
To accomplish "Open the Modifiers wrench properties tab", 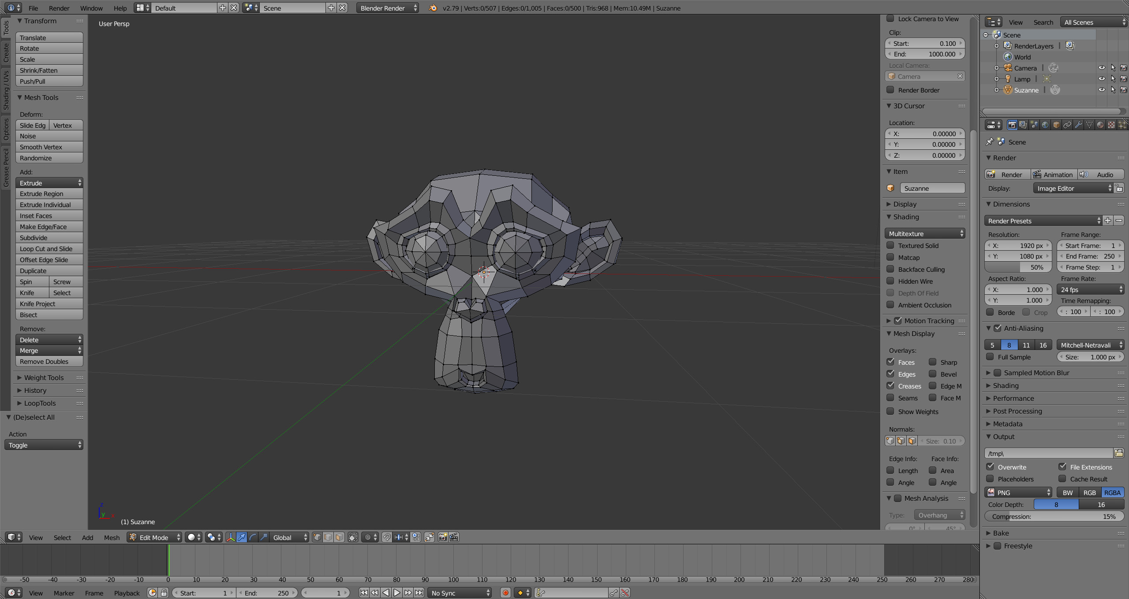I will point(1078,125).
